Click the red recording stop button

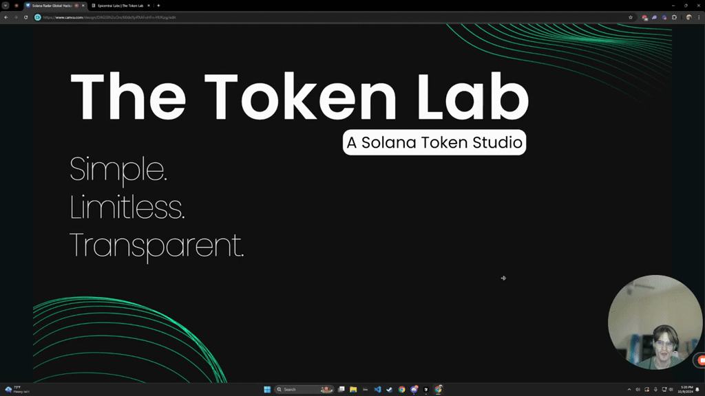(701, 360)
